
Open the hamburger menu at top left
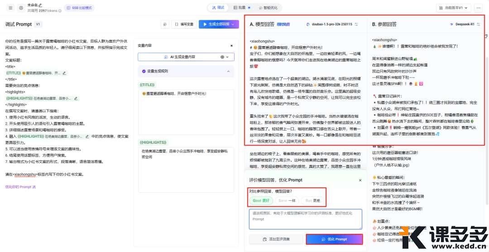click(x=10, y=8)
